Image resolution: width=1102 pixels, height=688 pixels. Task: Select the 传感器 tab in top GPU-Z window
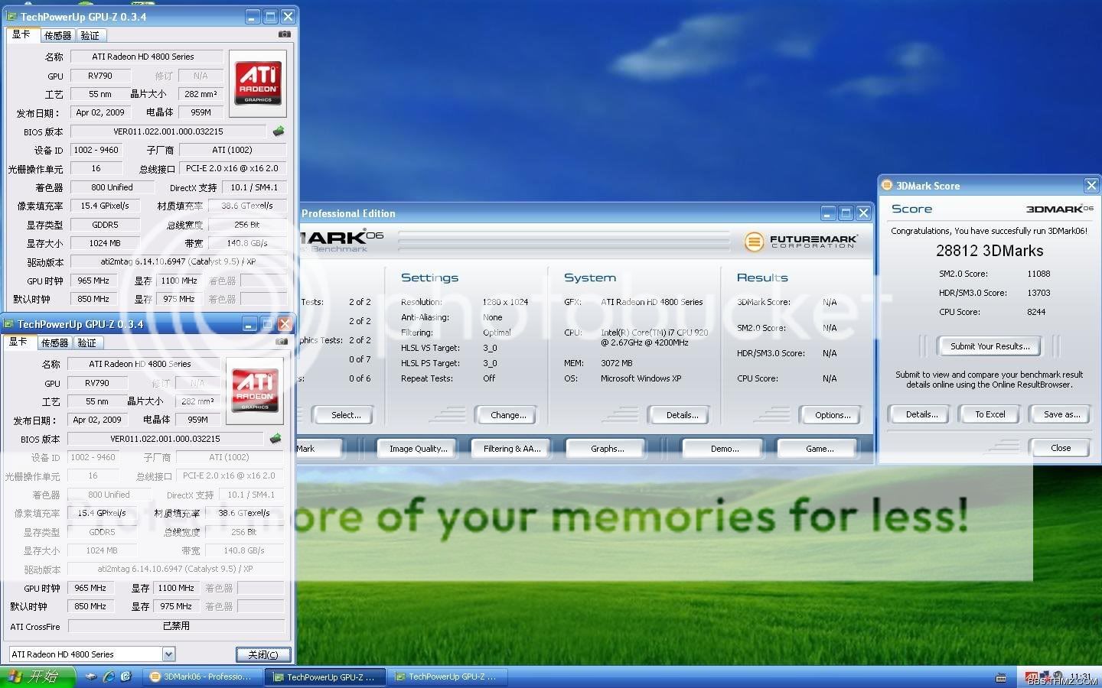[58, 35]
